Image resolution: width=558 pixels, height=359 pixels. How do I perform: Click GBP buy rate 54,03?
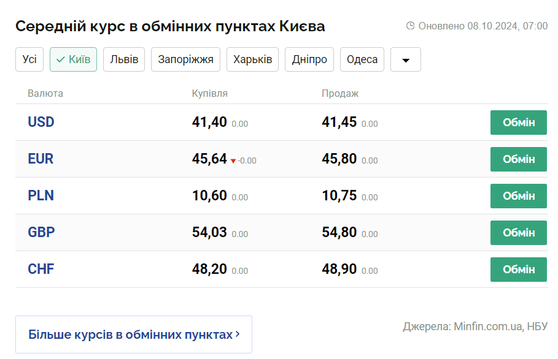[x=209, y=232]
